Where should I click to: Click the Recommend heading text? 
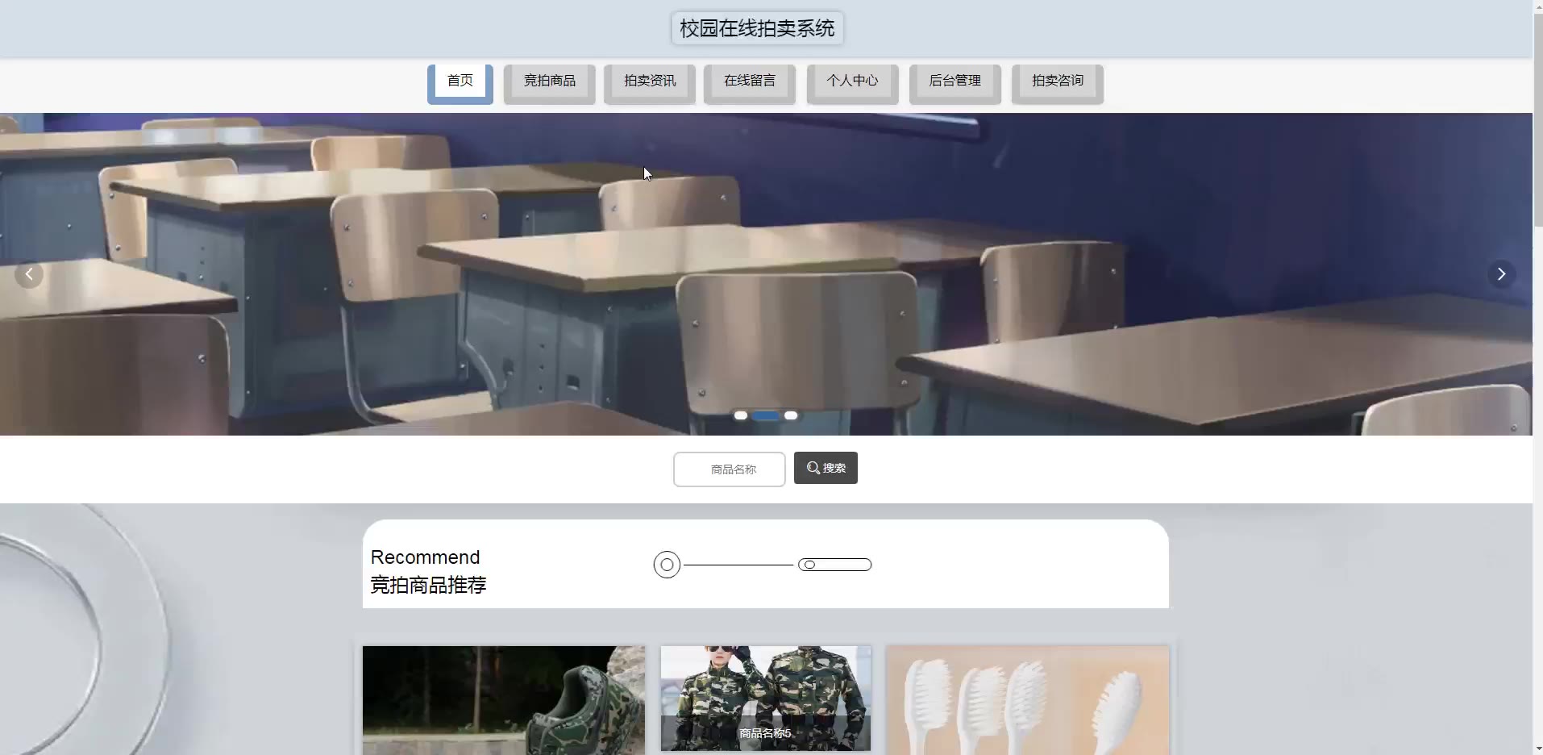[425, 557]
